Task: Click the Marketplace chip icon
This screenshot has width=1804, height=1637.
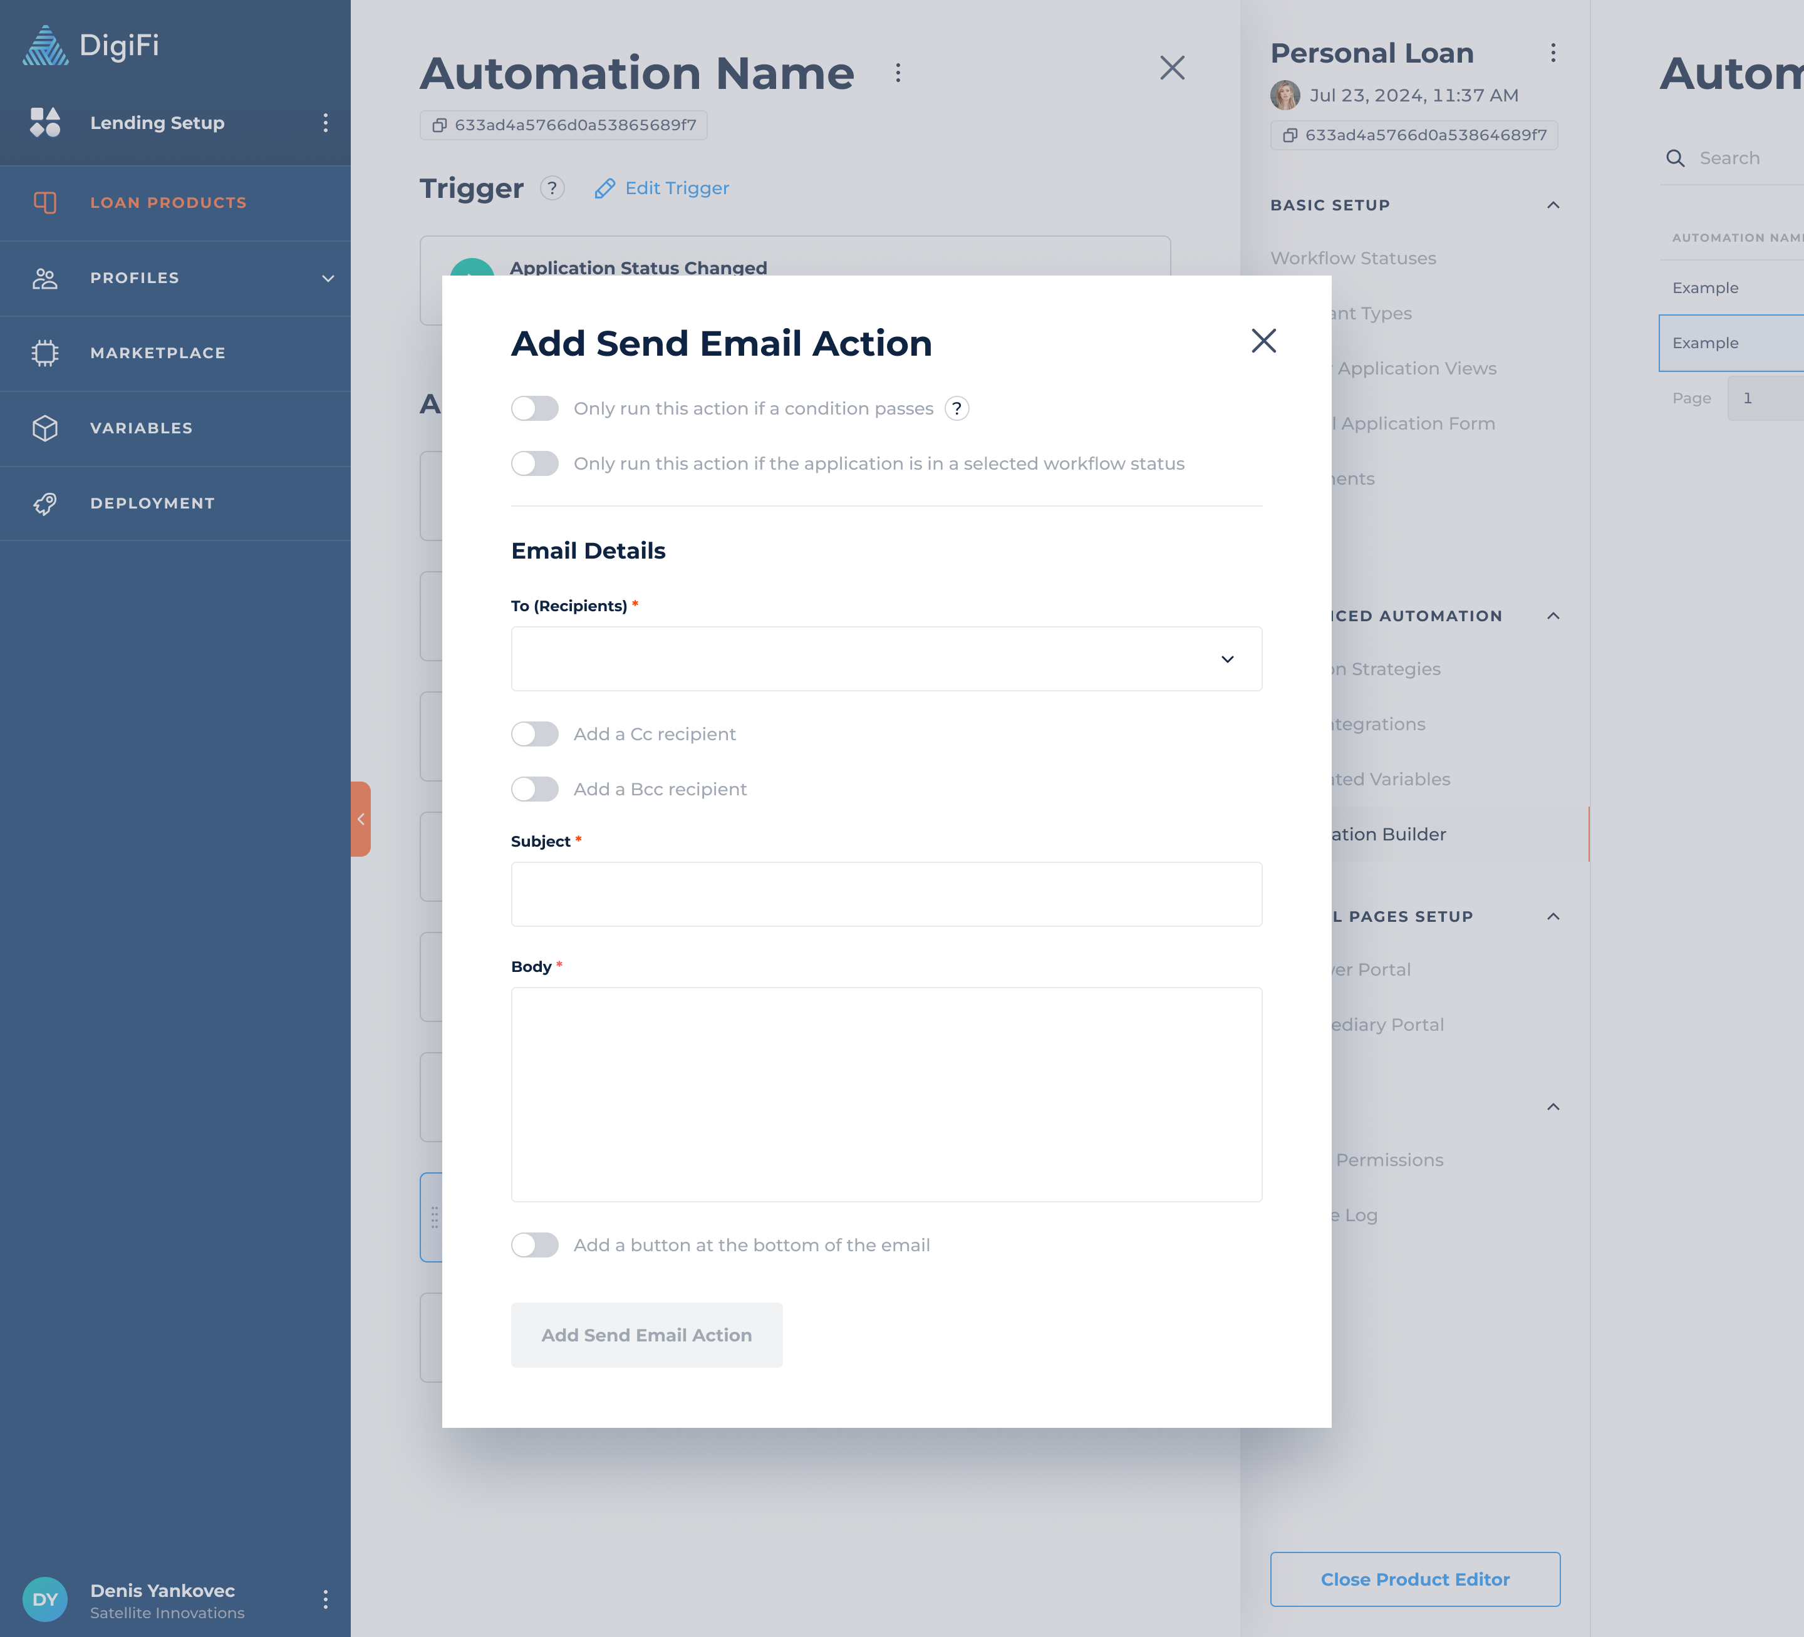Action: coord(44,353)
